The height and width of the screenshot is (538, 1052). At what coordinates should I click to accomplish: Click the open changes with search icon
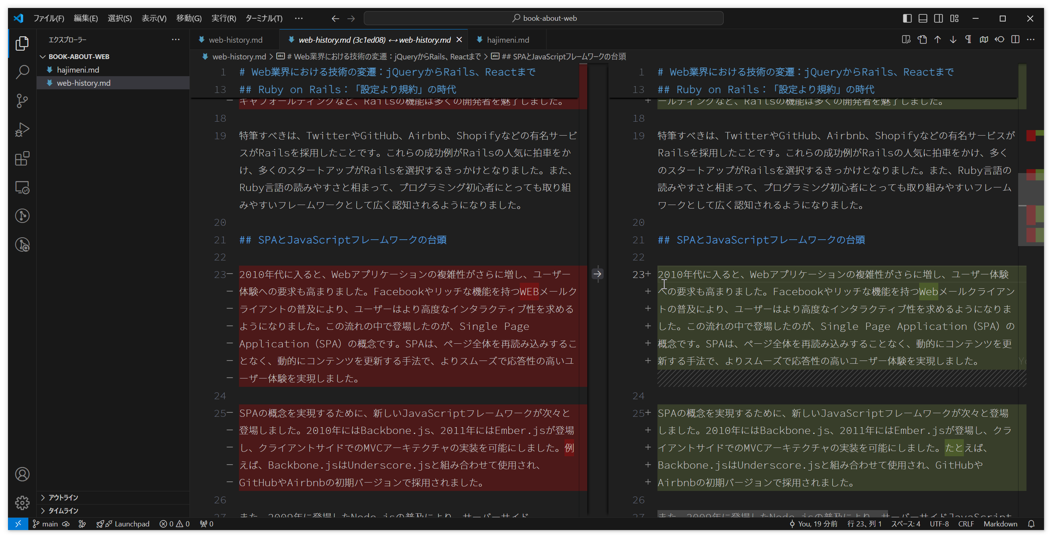pyautogui.click(x=906, y=39)
